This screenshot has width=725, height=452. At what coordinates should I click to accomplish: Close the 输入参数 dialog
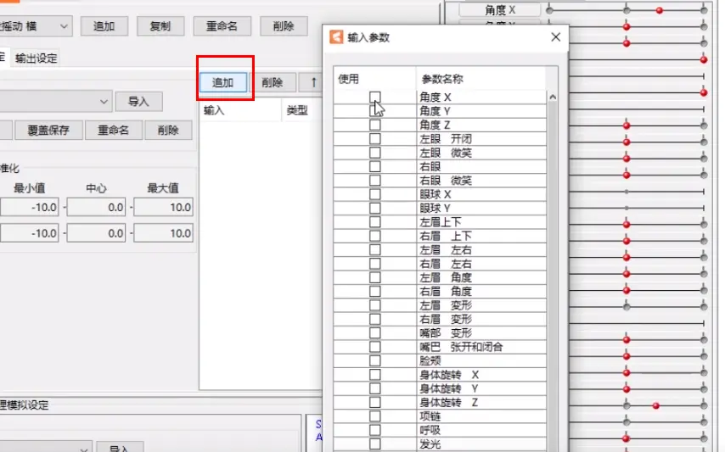556,37
